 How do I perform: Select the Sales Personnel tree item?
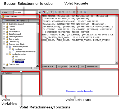coord(15,34)
